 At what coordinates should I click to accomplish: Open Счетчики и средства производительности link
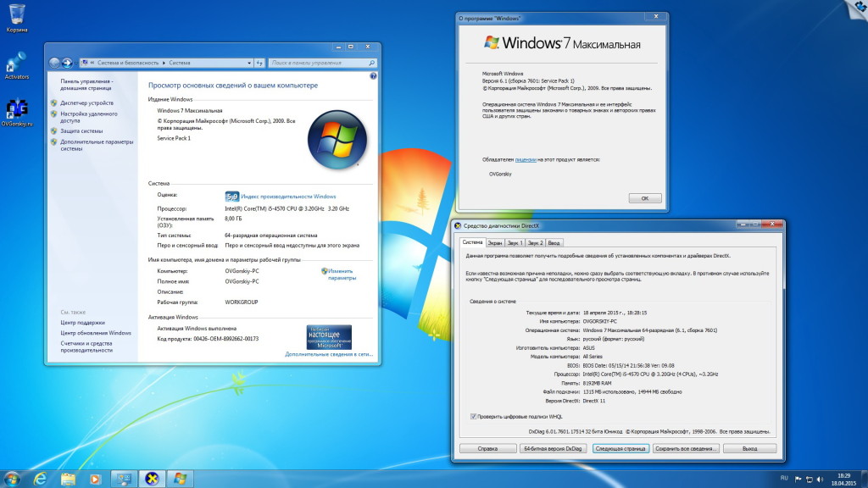click(86, 347)
